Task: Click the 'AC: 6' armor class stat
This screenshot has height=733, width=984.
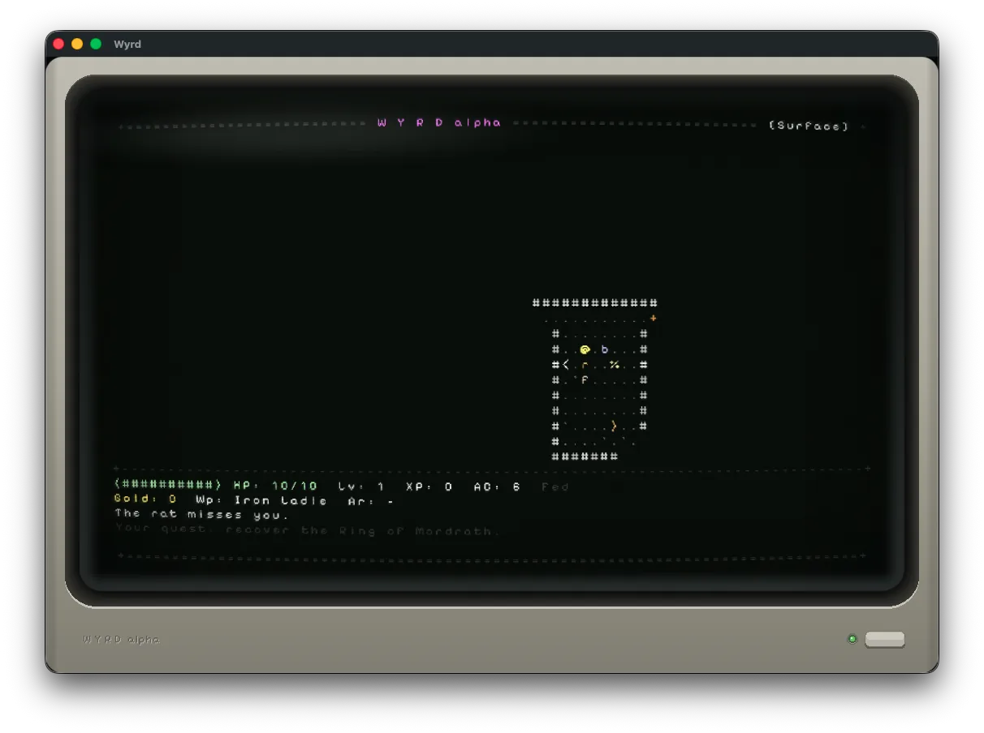Action: (x=497, y=486)
